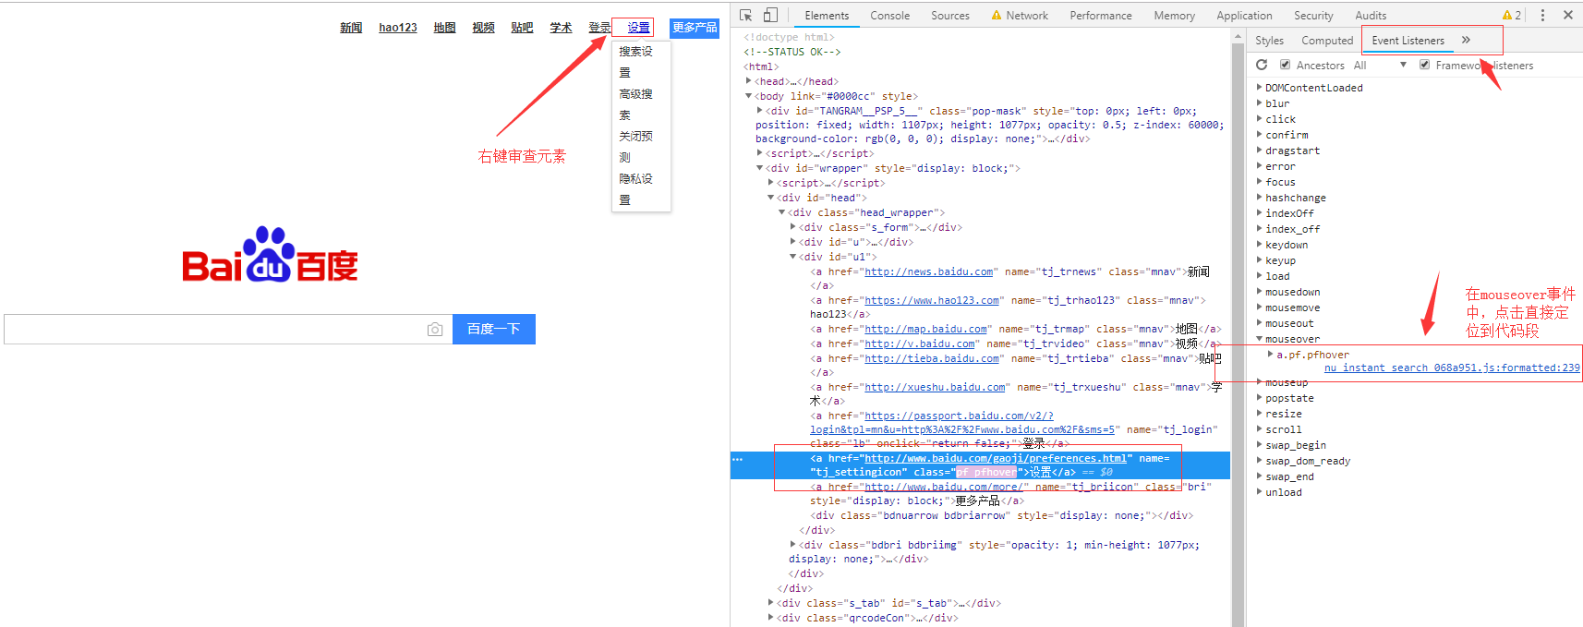Image resolution: width=1583 pixels, height=627 pixels.
Task: Collapse the body element node
Action: click(x=748, y=96)
